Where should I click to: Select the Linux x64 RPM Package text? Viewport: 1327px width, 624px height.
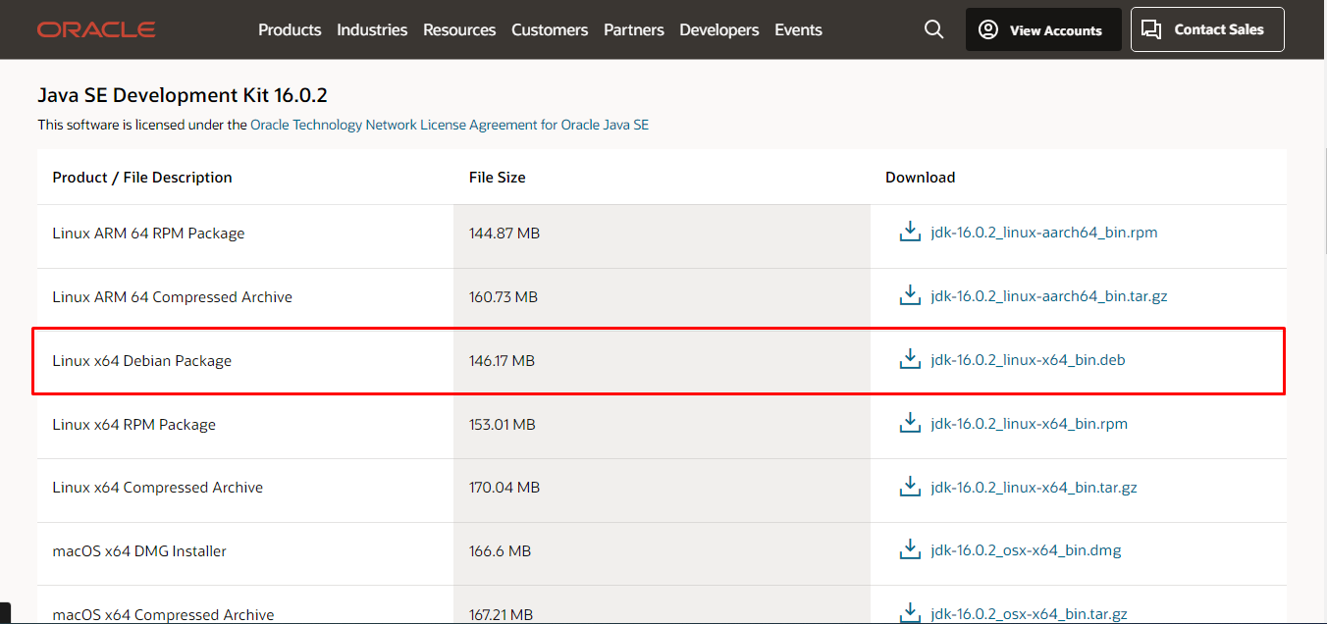[133, 425]
